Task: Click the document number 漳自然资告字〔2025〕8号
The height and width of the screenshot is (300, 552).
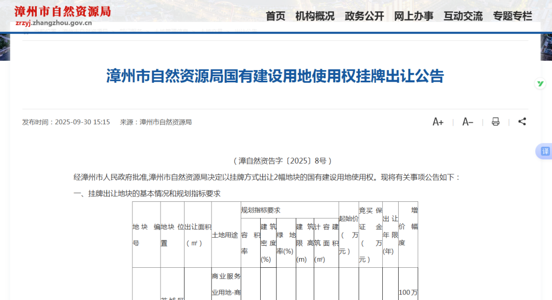Action: [283, 160]
